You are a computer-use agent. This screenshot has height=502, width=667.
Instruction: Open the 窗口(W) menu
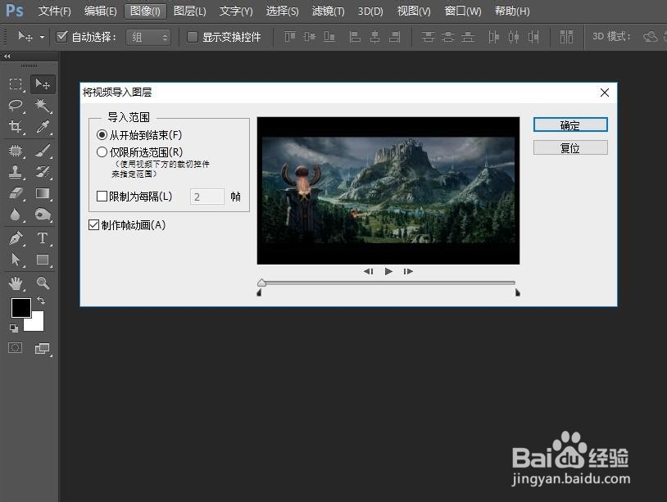[463, 11]
